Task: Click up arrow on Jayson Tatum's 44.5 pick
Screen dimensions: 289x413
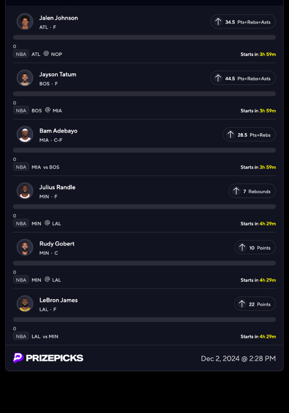Action: (x=218, y=78)
